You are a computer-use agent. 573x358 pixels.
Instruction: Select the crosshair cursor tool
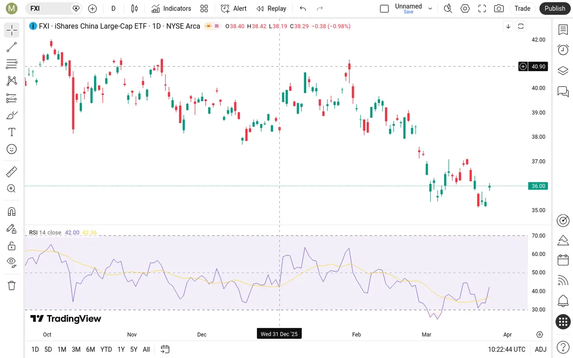point(12,30)
